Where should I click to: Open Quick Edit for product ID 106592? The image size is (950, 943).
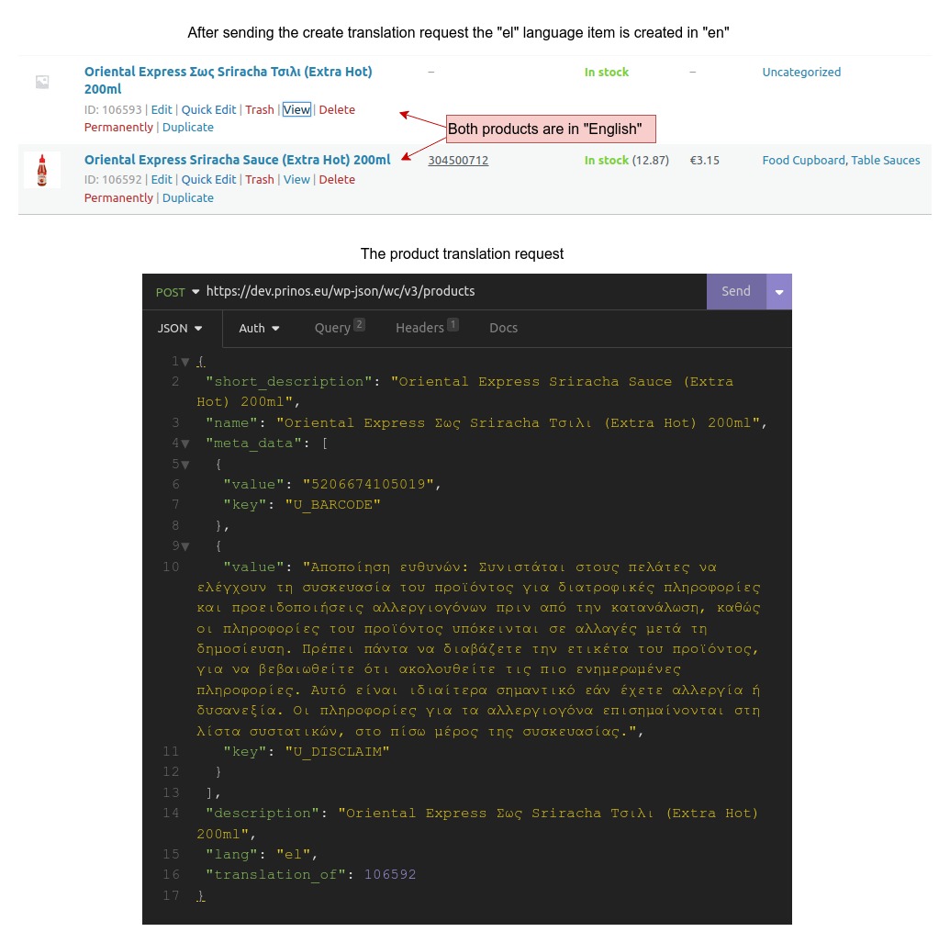208,179
